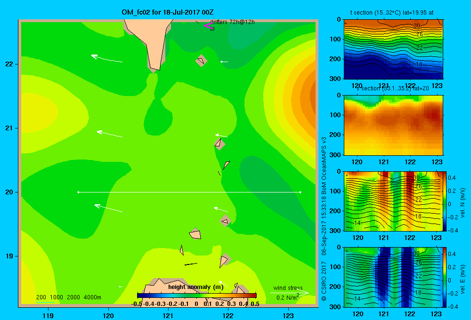471x320 pixels.
Task: Click the height anomaly (m) label
Action: pos(196,287)
